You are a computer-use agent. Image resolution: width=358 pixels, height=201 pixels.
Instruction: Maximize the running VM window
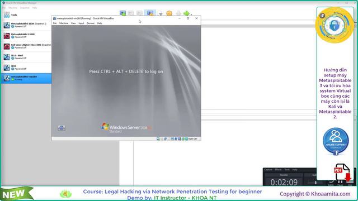(188, 18)
